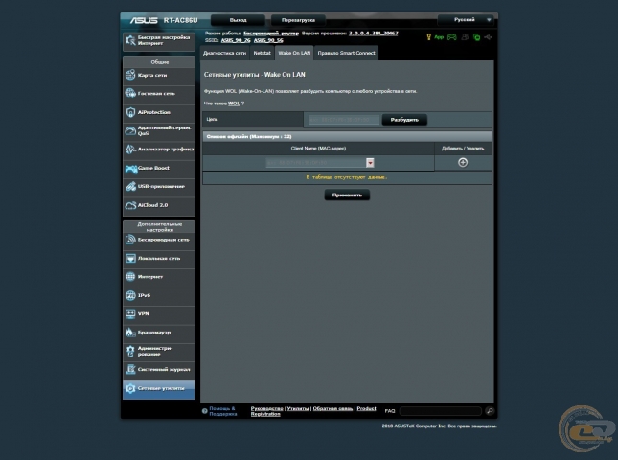This screenshot has width=618, height=460.
Task: Open Адаптивный сервис QoS gauge icon
Action: 130,131
